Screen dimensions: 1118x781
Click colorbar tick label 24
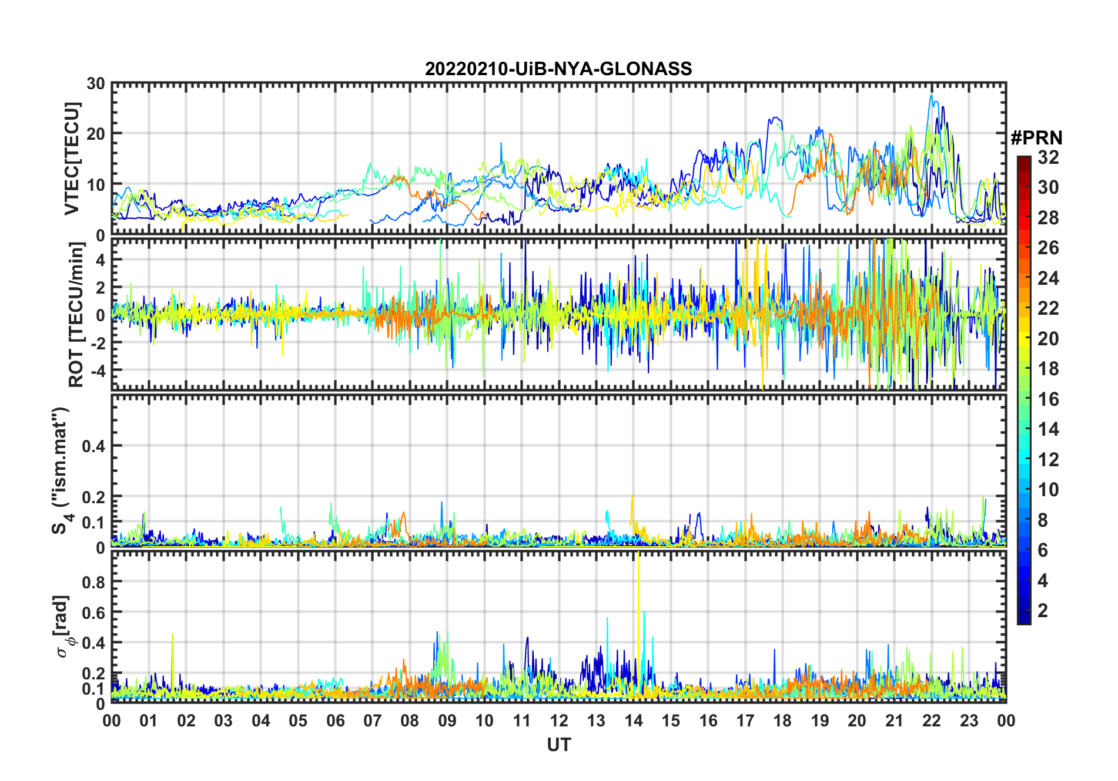click(x=1048, y=278)
